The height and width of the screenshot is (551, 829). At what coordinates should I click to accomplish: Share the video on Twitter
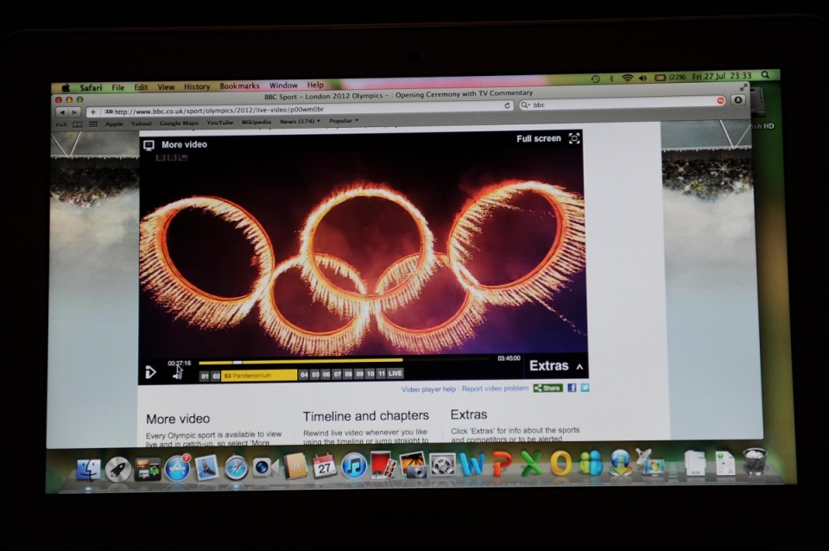585,388
